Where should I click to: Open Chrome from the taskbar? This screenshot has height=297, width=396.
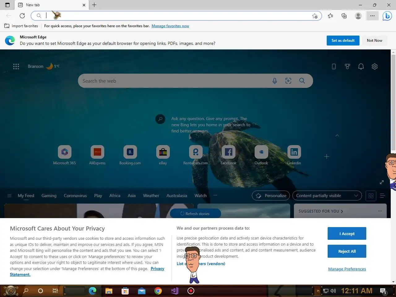point(158,291)
